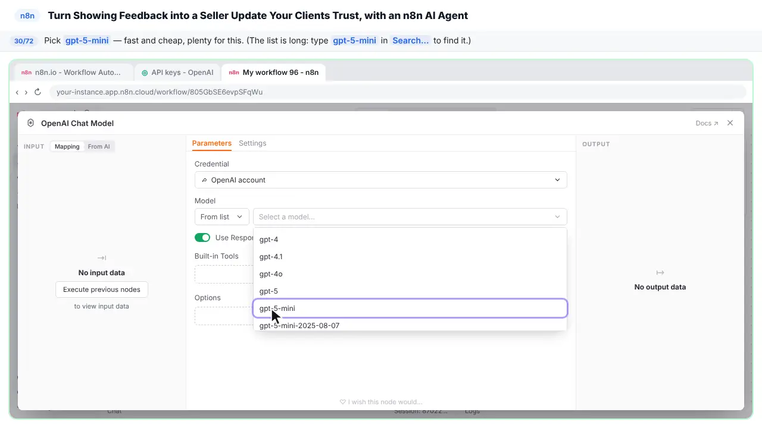The image size is (762, 428).
Task: Reload the browser page
Action: (38, 92)
